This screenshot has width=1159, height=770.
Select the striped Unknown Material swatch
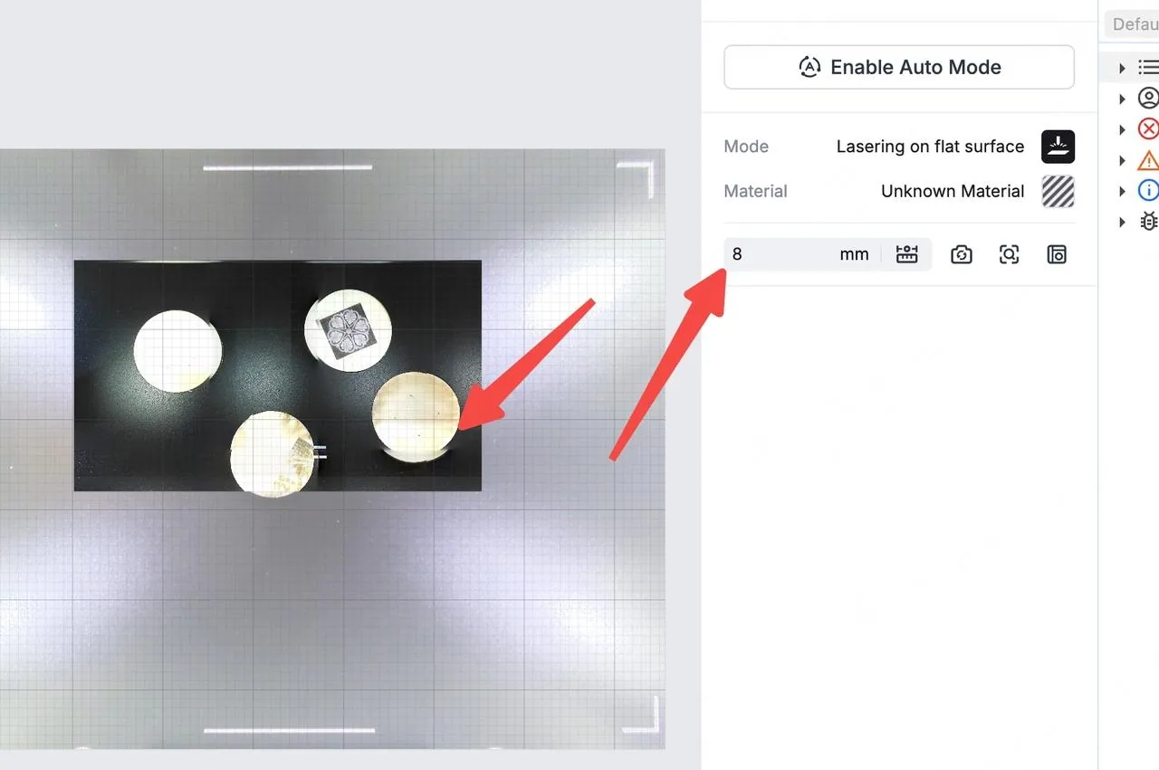coord(1058,191)
